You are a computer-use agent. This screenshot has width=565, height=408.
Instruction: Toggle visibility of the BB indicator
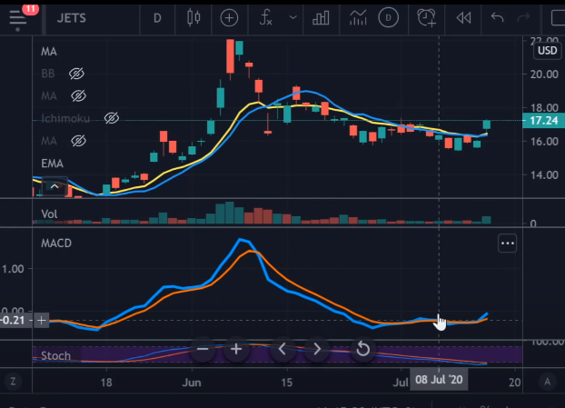tap(76, 74)
